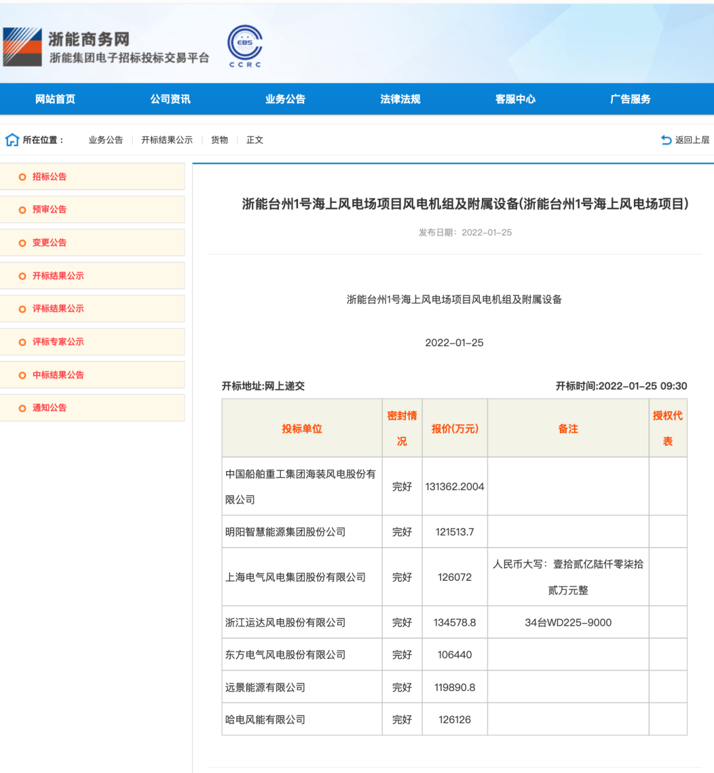
Task: Click the circle bullet icon beside 通知公告
Action: [22, 408]
